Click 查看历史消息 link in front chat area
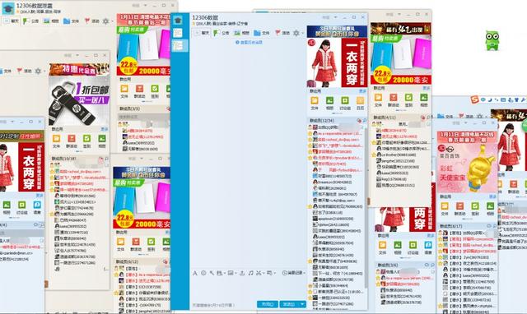Screen dimensions: 527x314 249,43
